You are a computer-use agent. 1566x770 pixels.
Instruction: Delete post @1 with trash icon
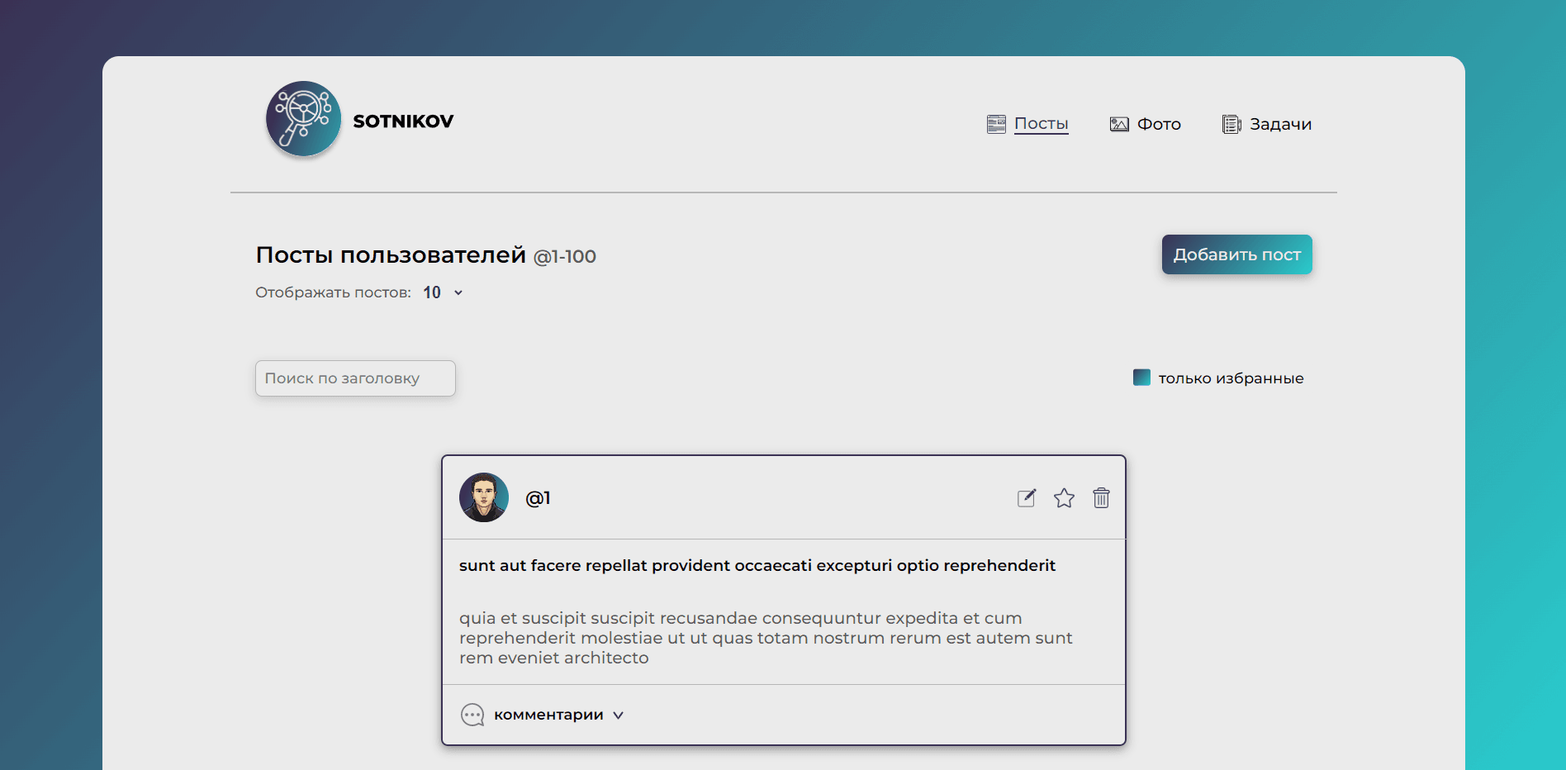coord(1101,497)
